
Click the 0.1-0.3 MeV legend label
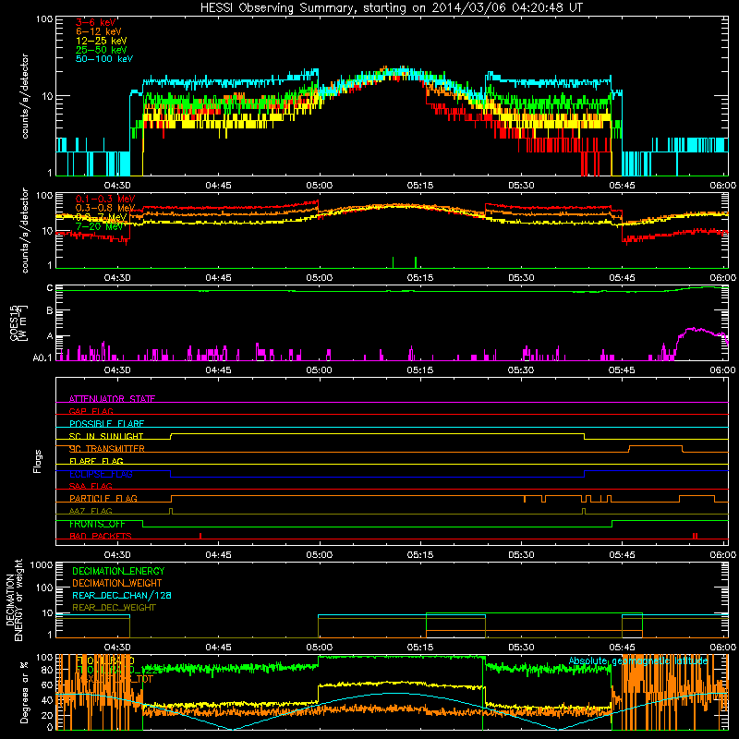click(x=105, y=199)
